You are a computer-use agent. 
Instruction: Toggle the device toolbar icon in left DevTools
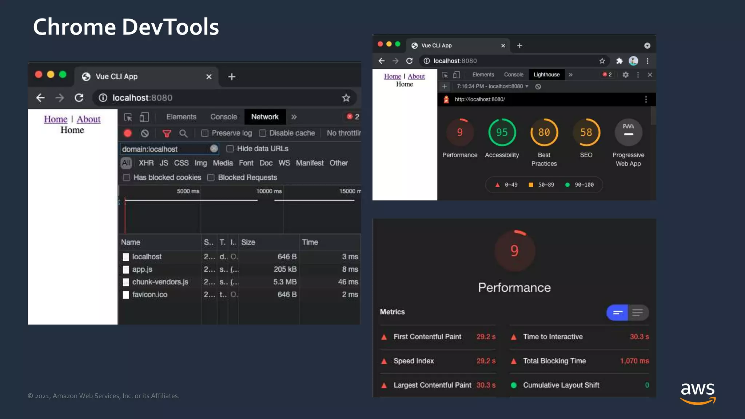144,117
